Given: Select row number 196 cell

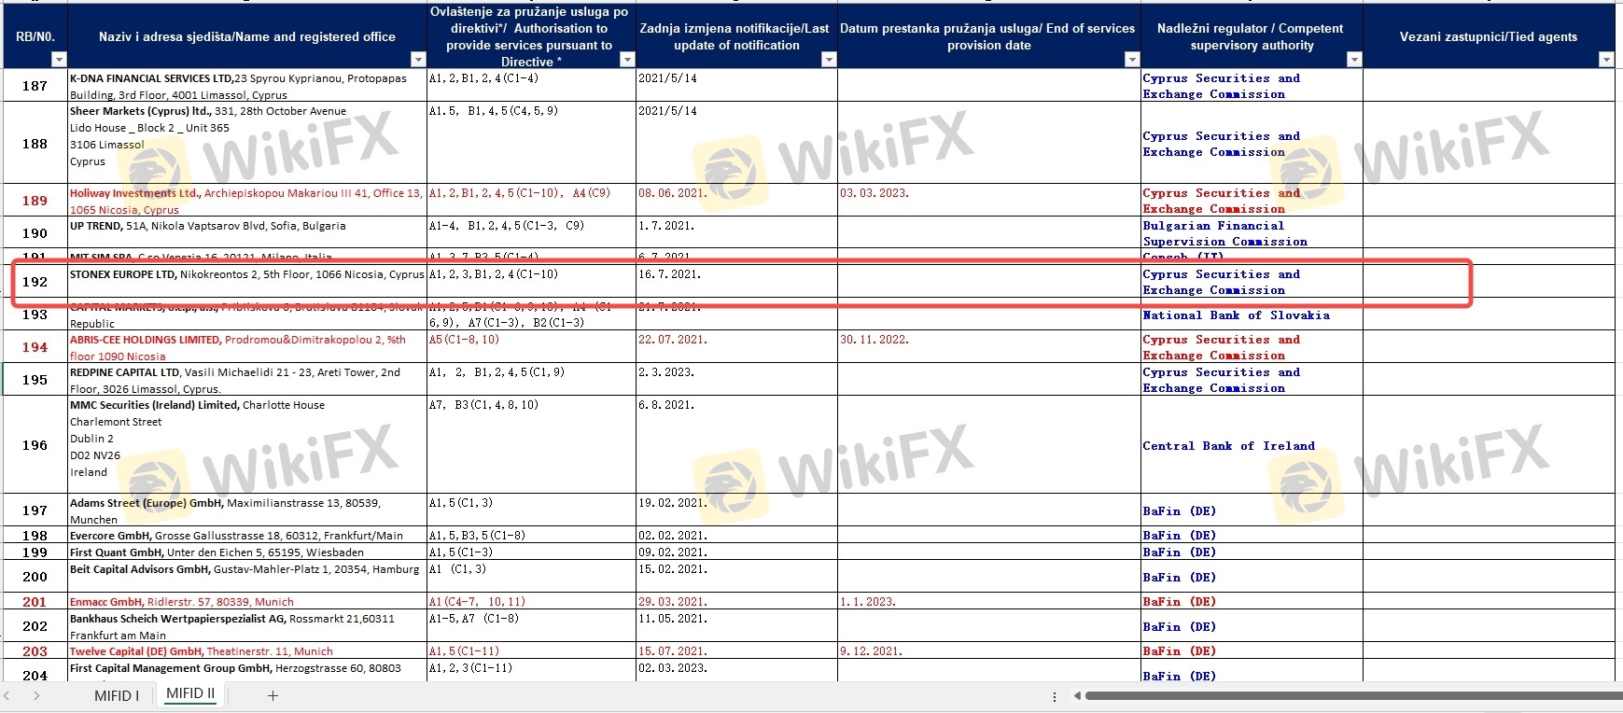Looking at the screenshot, I should [x=35, y=445].
